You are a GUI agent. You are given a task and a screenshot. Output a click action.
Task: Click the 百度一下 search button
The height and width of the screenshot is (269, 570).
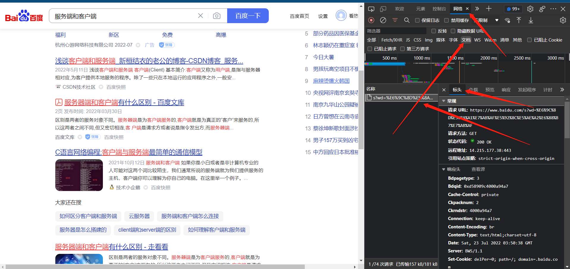(248, 16)
